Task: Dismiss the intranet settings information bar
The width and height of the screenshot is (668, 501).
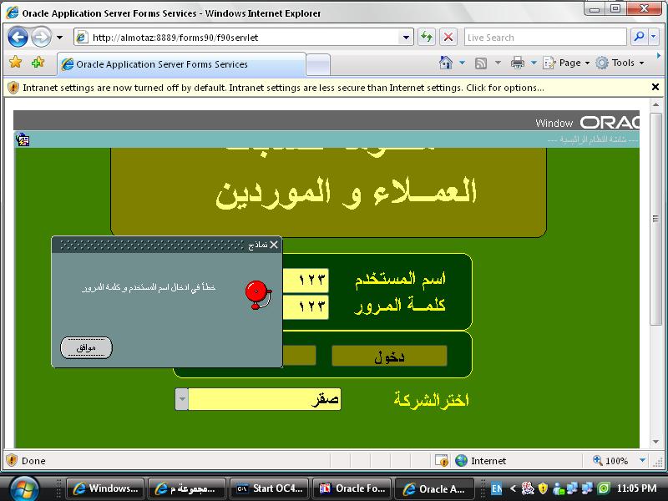Action: 655,87
